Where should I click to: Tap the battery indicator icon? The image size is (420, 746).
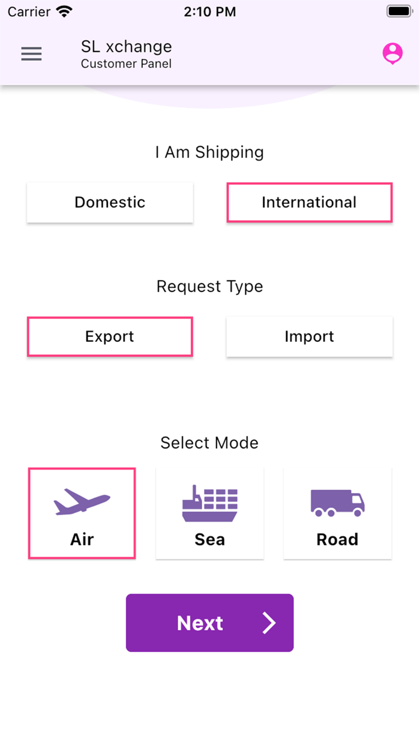point(399,11)
